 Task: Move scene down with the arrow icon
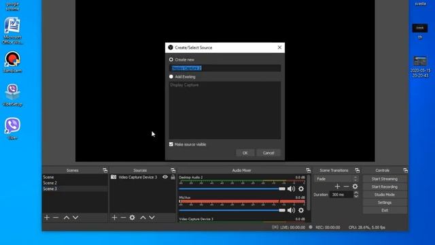tap(75, 218)
